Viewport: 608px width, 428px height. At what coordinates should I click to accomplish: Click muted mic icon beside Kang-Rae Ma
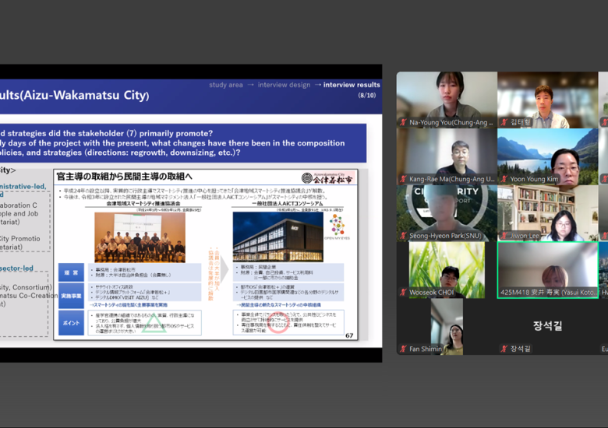[403, 179]
